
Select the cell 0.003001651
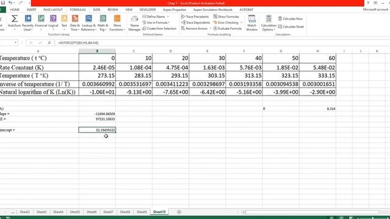(x=317, y=84)
